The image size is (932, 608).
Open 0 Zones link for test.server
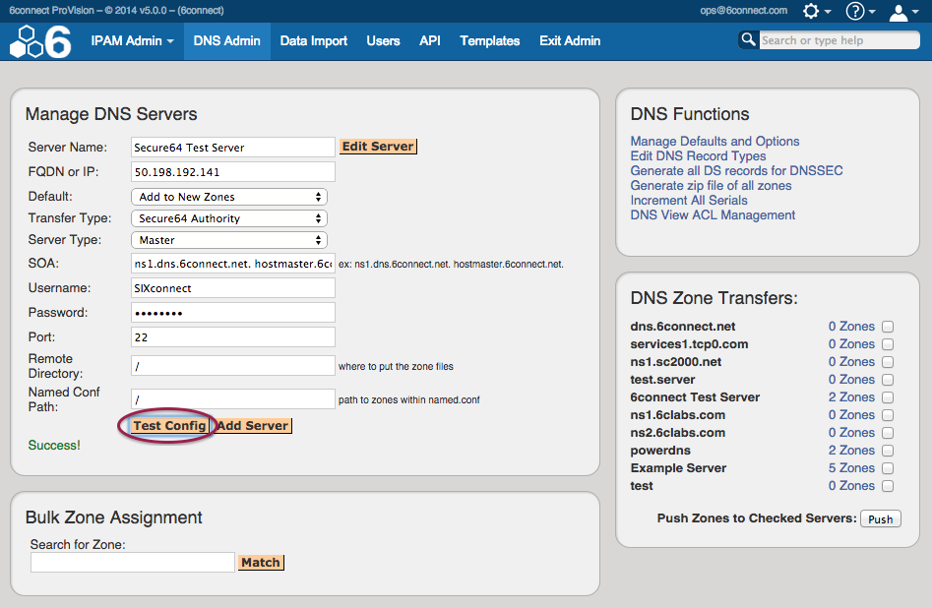pos(851,379)
